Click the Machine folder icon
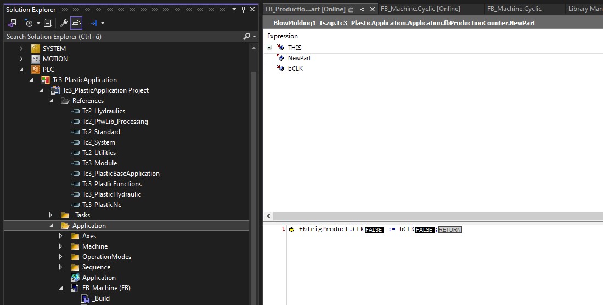Screen dimensions: 603x305 pos(75,246)
